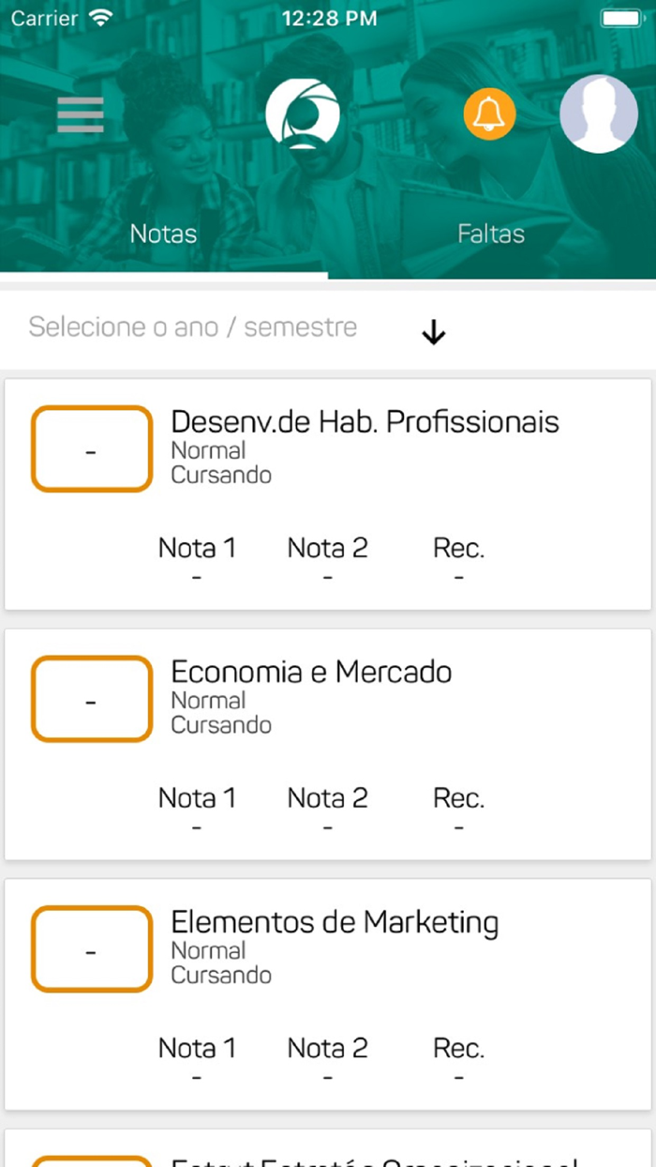Click Nota 2 under Economia e Mercado
This screenshot has height=1167, width=656.
(327, 798)
